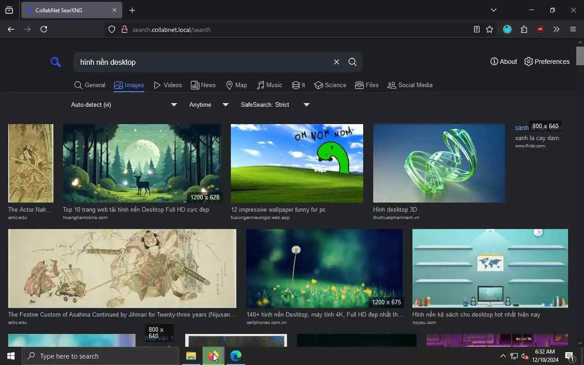This screenshot has height=365, width=584.
Task: Click the address bar URL
Action: (172, 30)
